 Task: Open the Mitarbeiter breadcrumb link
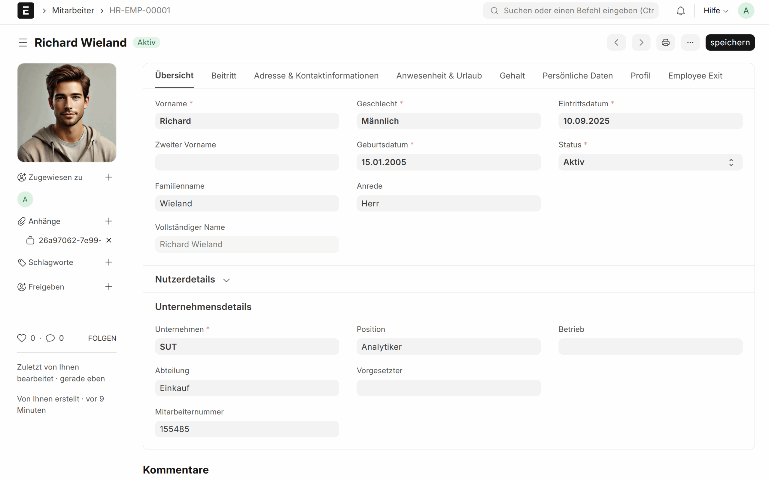[x=73, y=11]
